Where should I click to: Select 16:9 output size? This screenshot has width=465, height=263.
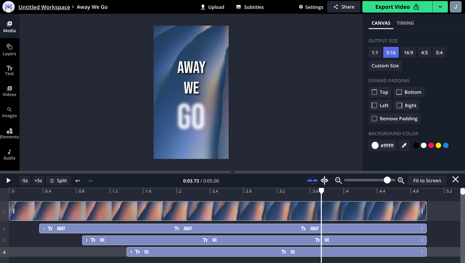(x=408, y=53)
